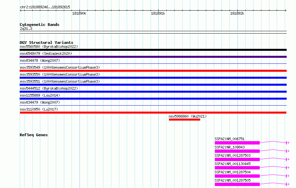Click the DGV Structural Variants track title
Image resolution: width=296 pixels, height=188 pixels.
47,43
